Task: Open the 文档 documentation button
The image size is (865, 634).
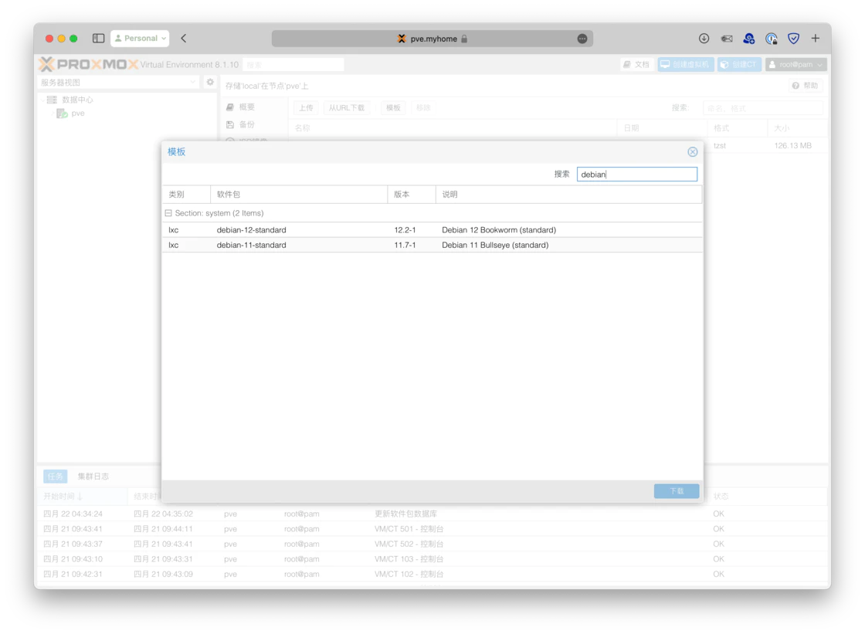Action: click(636, 65)
